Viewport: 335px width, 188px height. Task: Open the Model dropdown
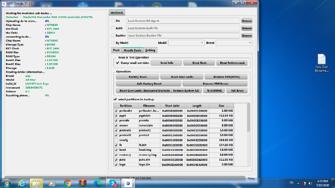pos(186,43)
